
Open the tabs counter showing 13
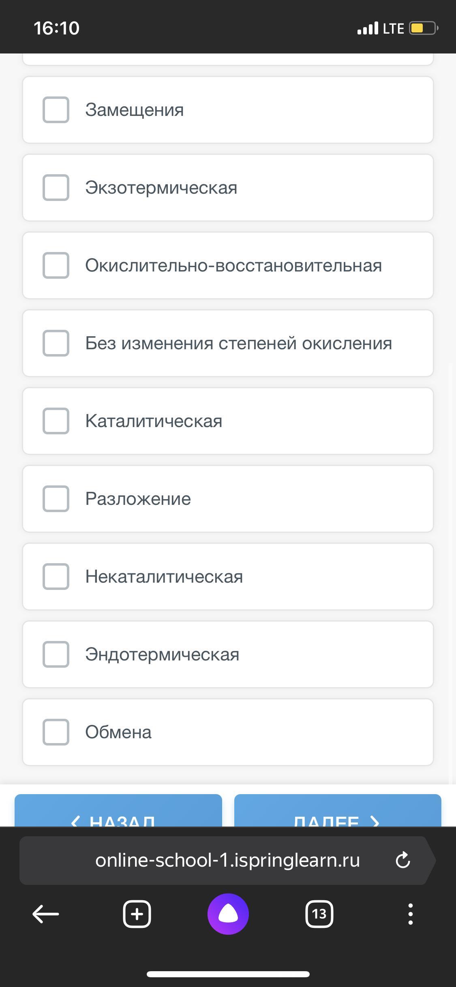(x=319, y=914)
